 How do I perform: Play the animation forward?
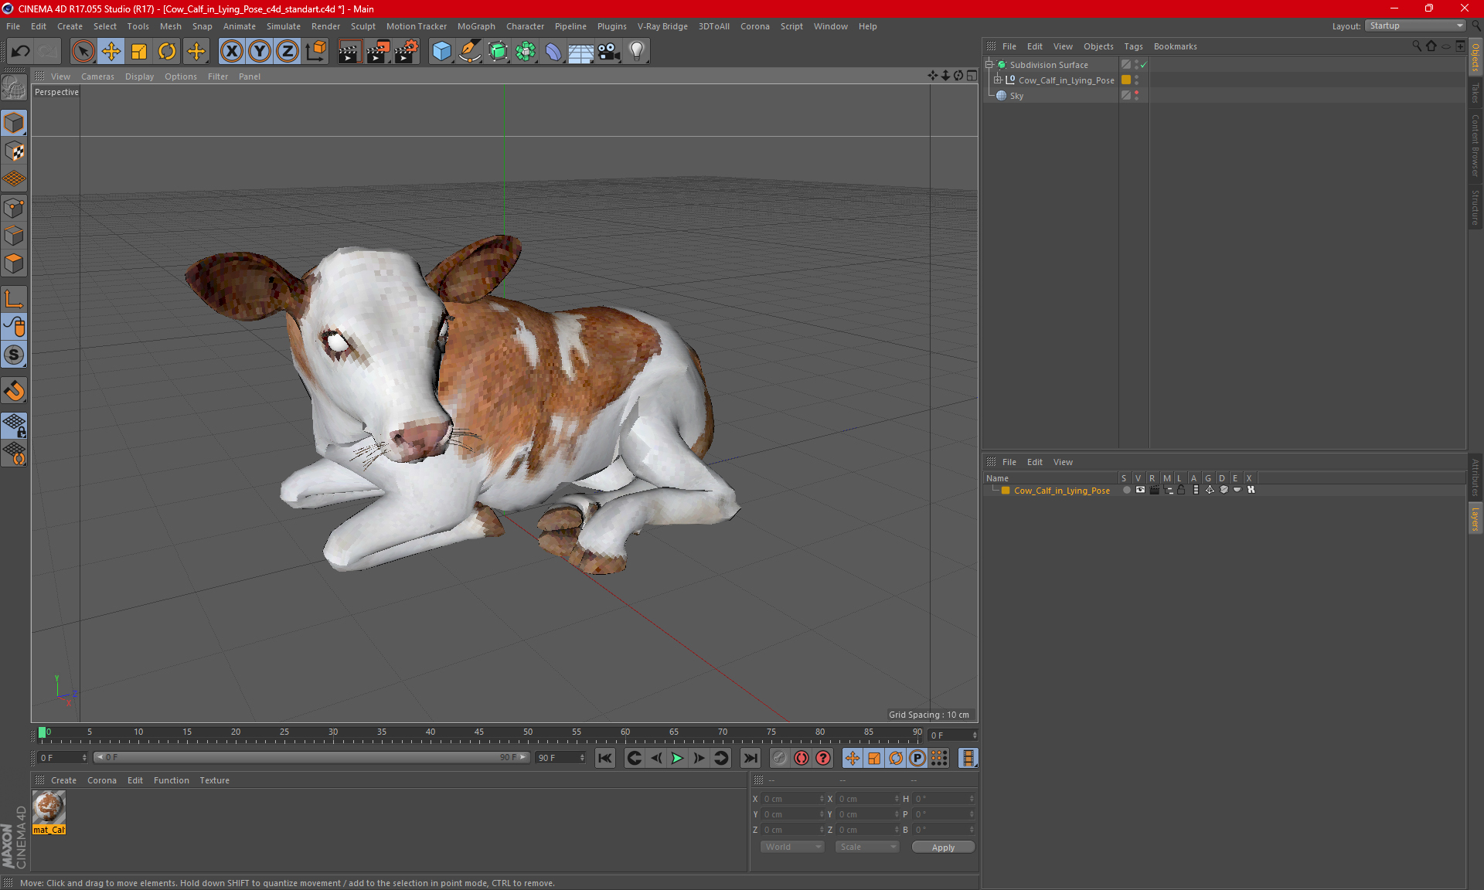tap(677, 758)
